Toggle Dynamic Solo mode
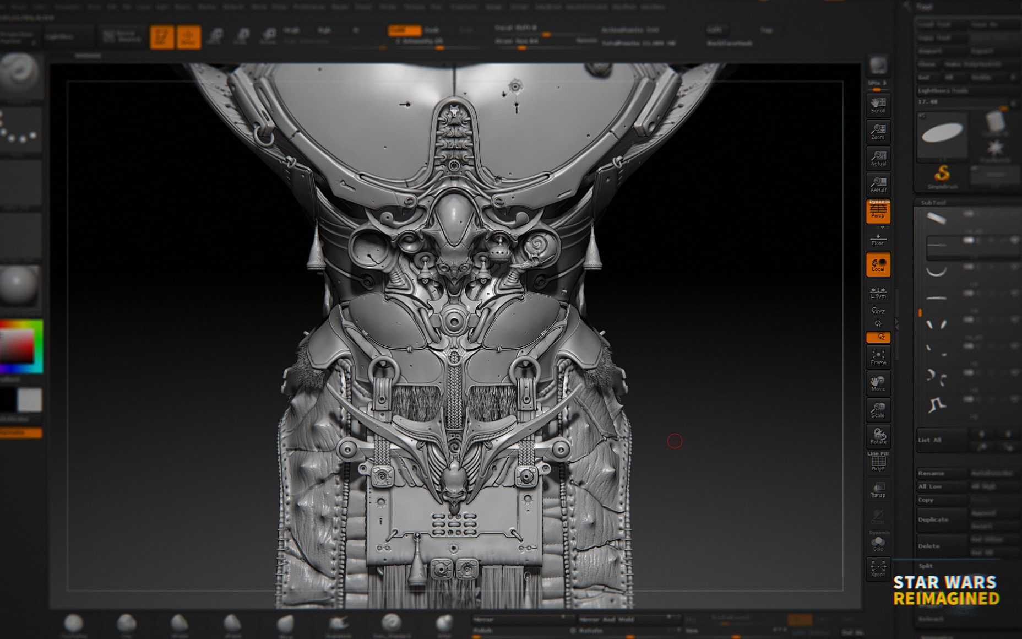Image resolution: width=1022 pixels, height=639 pixels. [878, 541]
